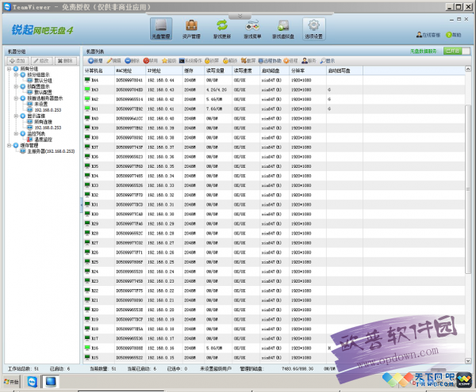This screenshot has width=476, height=392.
Task: Open the 游戏菜单 gamepad section
Action: [252, 29]
